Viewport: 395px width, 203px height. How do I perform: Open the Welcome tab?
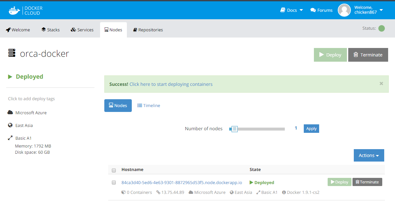[18, 30]
